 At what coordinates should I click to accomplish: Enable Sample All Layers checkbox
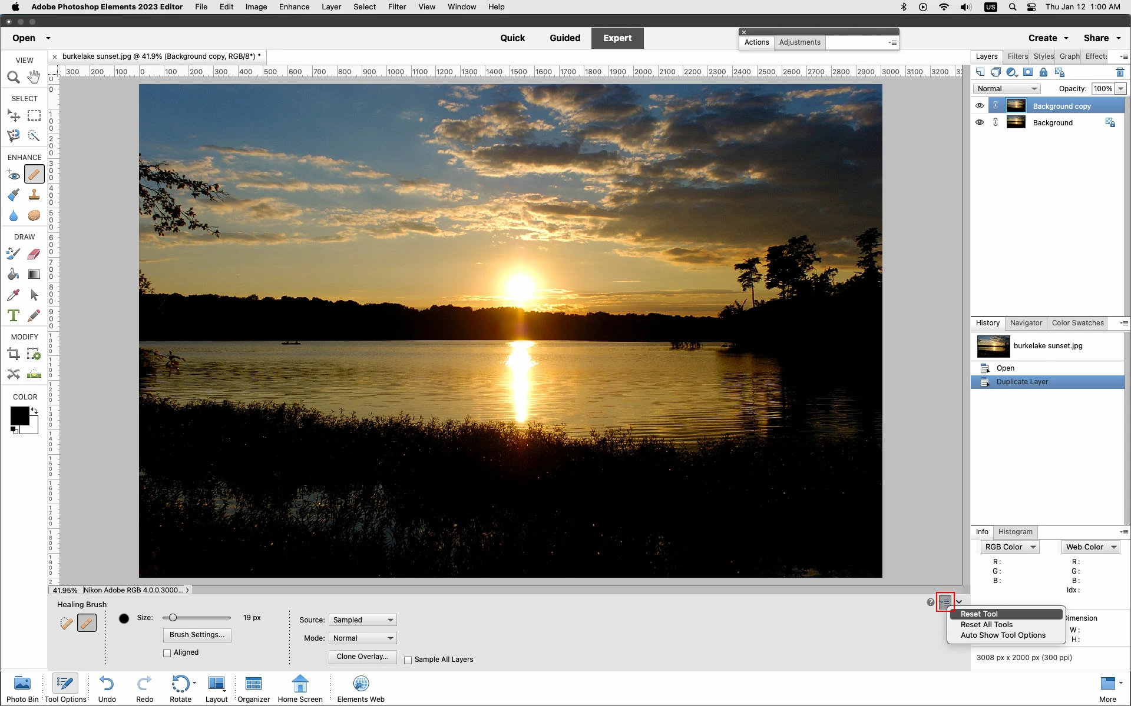pos(408,660)
